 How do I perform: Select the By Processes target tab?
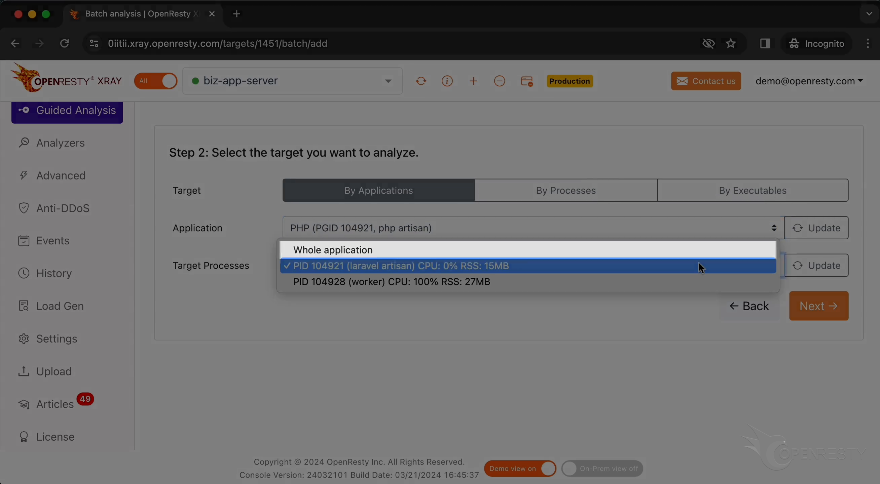point(566,190)
